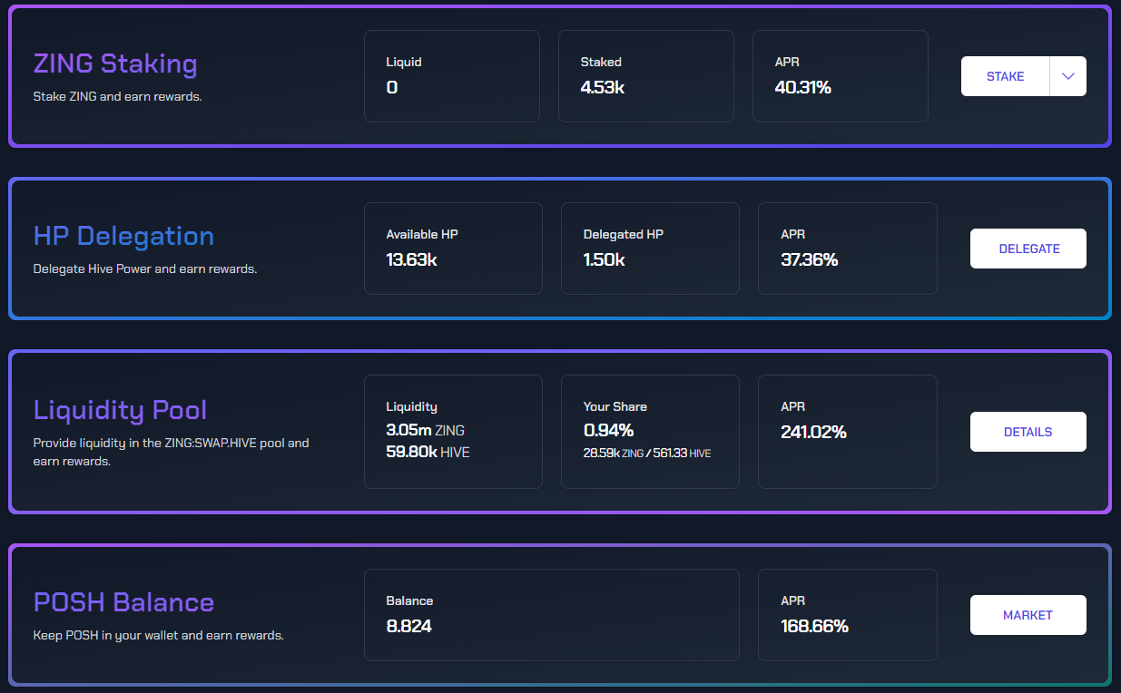Click the ZING Staking APR value 40.31%

803,87
